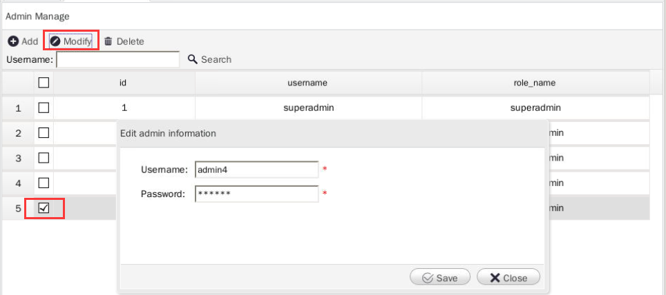
Task: Sort by the username column header
Action: click(x=308, y=83)
